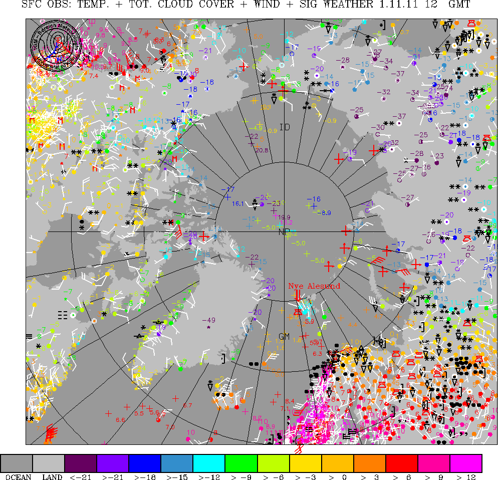Click the '> -3' legend label
This screenshot has width=498, height=480.
click(x=306, y=477)
